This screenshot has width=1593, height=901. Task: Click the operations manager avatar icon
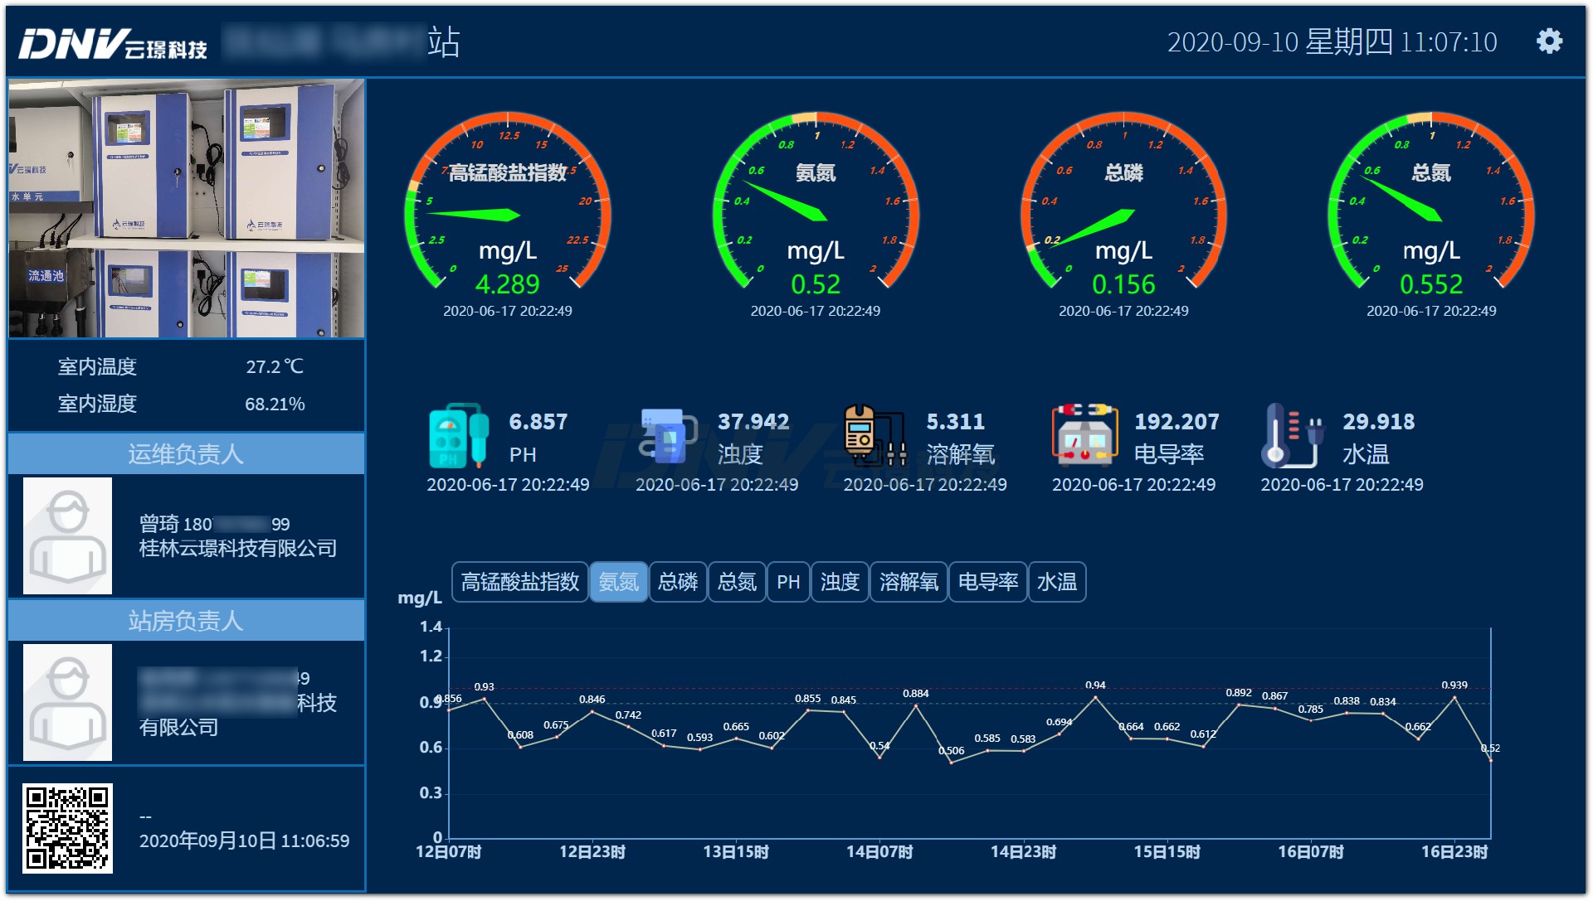(x=67, y=535)
